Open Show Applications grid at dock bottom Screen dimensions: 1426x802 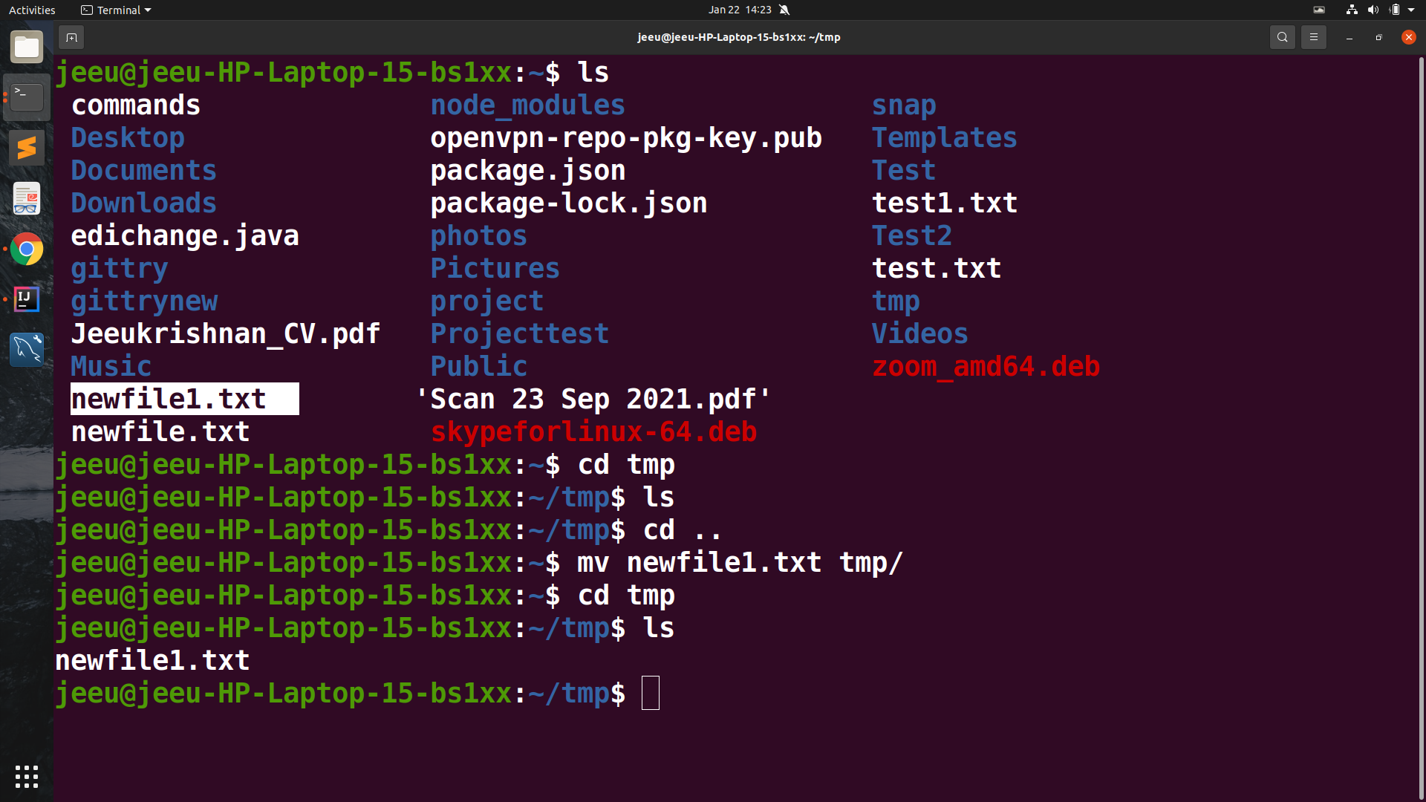[26, 776]
